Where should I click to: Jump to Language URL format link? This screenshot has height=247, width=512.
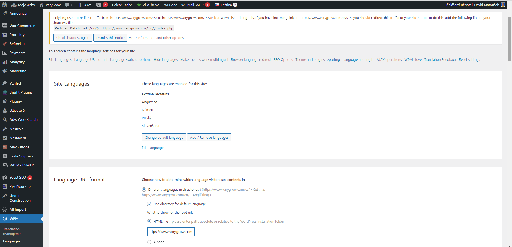coord(91,59)
